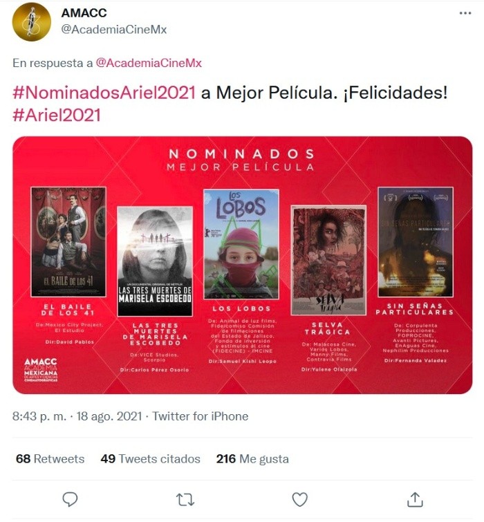
Task: Open the share upload icon
Action: pyautogui.click(x=415, y=499)
